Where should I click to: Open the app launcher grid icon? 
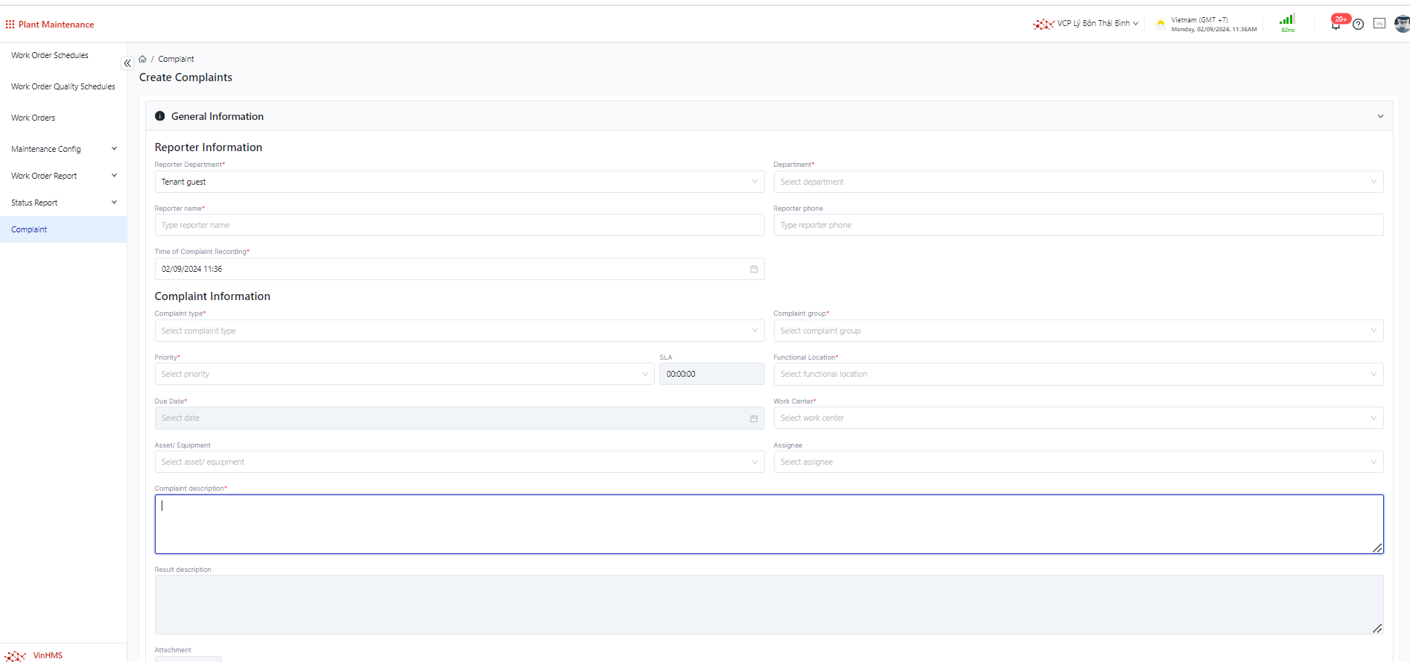(10, 25)
